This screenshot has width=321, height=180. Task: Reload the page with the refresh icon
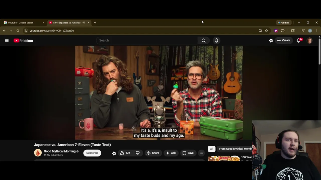coord(18,30)
